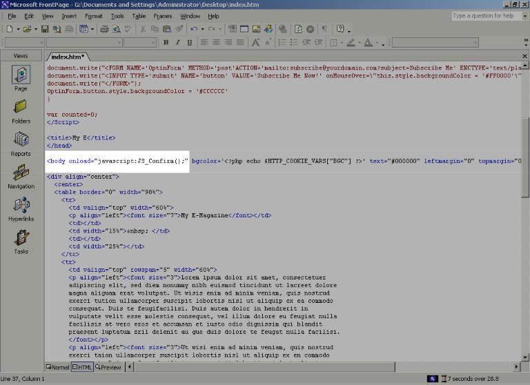
Task: Expand the Undo history dropdown arrow
Action: coord(202,29)
